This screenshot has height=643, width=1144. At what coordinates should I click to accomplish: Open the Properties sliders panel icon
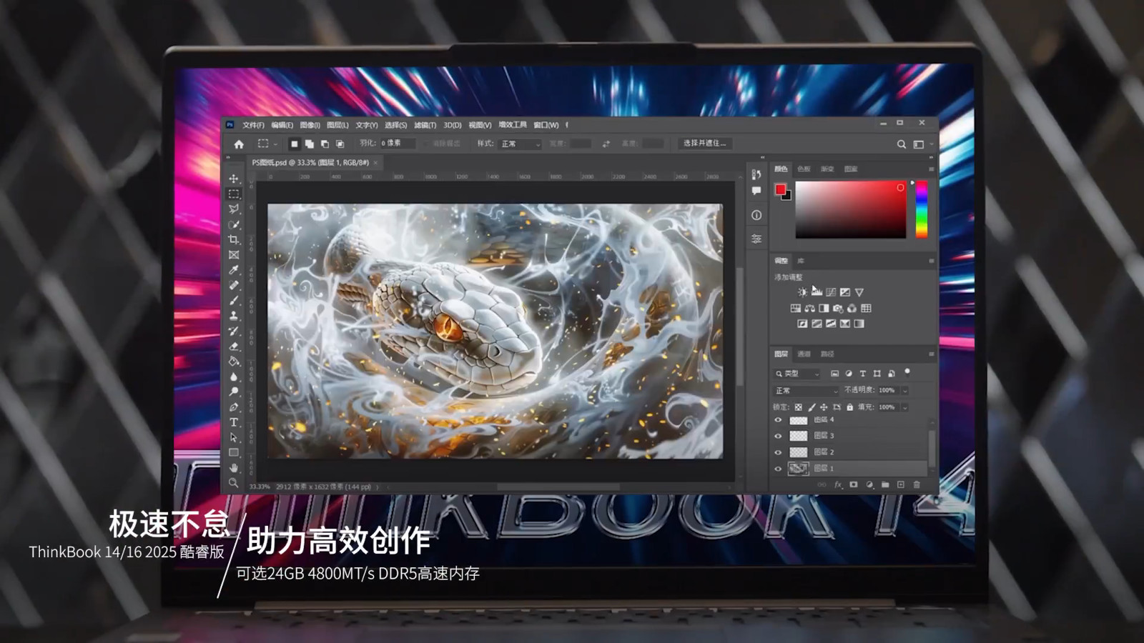coord(756,239)
